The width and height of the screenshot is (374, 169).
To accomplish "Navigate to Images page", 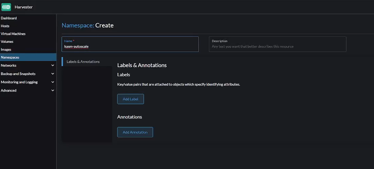I will pos(6,50).
